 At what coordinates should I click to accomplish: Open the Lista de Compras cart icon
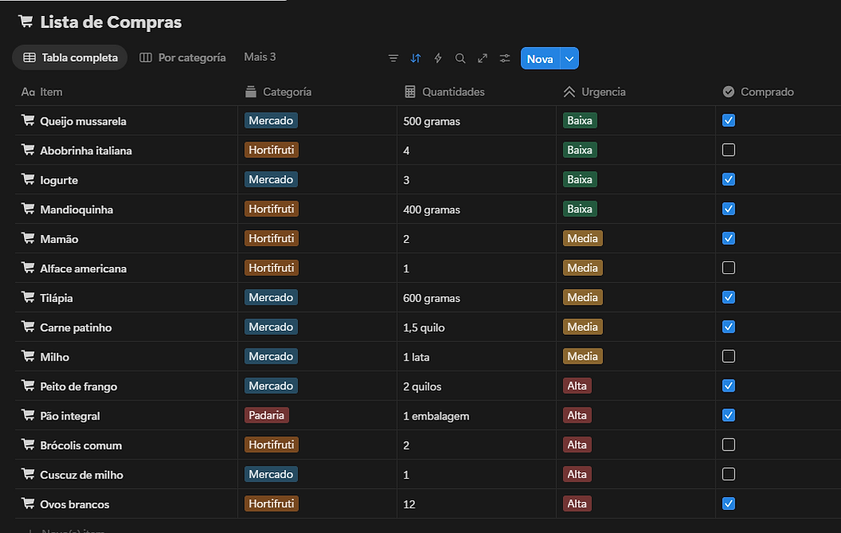26,22
